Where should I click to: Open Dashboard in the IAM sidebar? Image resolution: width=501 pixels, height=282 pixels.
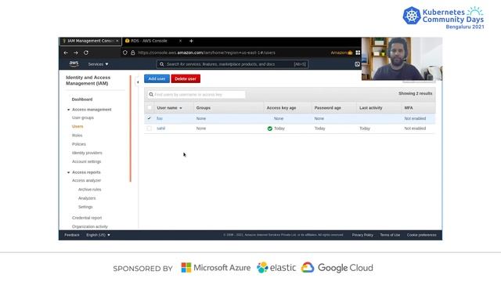point(81,99)
